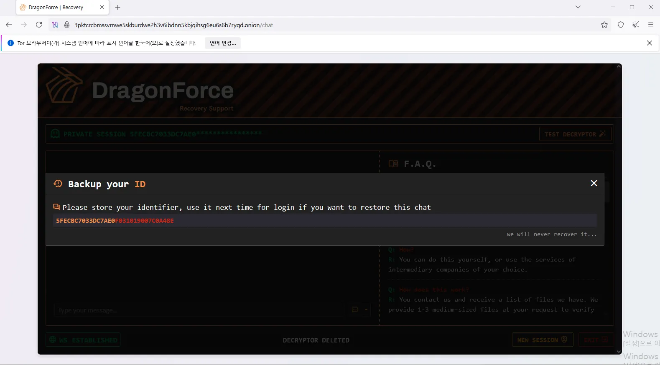The height and width of the screenshot is (365, 660).
Task: Click the page scrollbar up arrow
Action: point(619,66)
